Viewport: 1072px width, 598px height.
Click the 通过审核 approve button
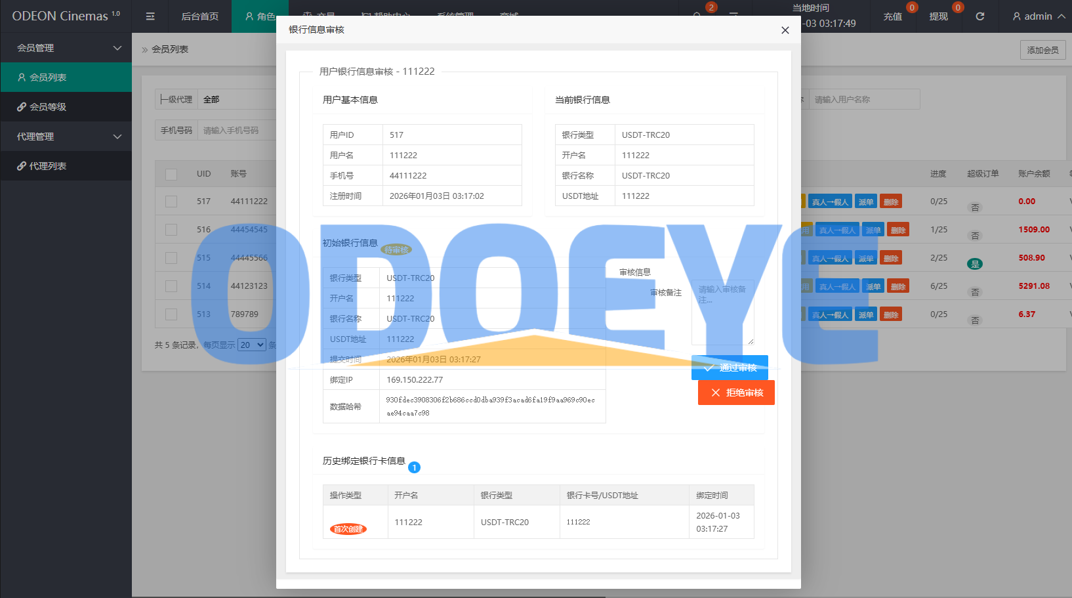(730, 368)
